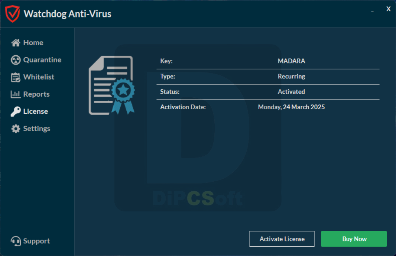Click the Reports bar chart icon
The height and width of the screenshot is (256, 396).
click(x=15, y=94)
